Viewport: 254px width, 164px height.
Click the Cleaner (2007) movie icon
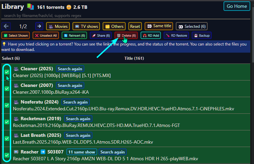[16, 86]
